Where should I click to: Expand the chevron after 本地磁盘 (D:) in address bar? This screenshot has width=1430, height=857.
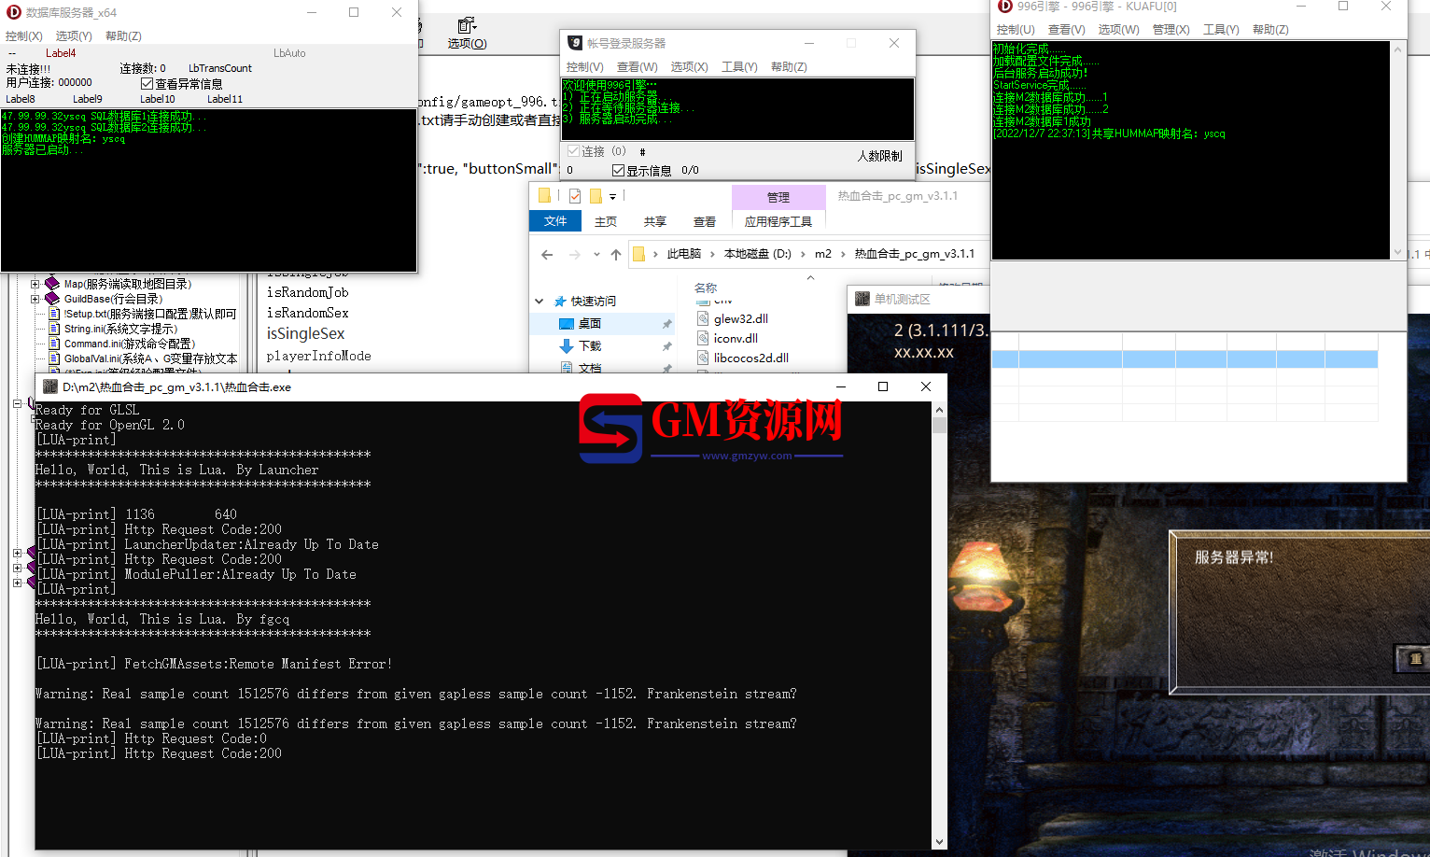click(x=803, y=254)
